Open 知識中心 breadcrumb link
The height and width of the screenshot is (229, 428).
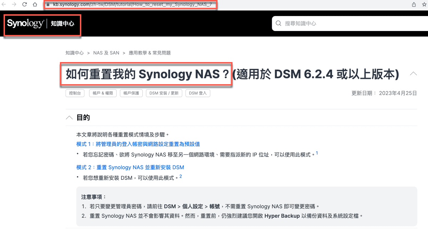[x=75, y=53]
